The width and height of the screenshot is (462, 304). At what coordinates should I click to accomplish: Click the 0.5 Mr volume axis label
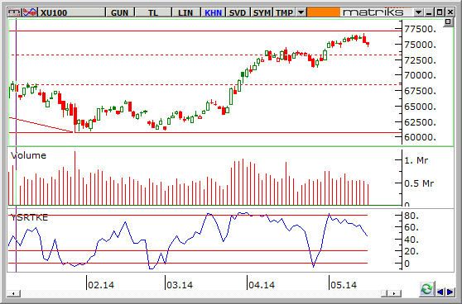[419, 183]
